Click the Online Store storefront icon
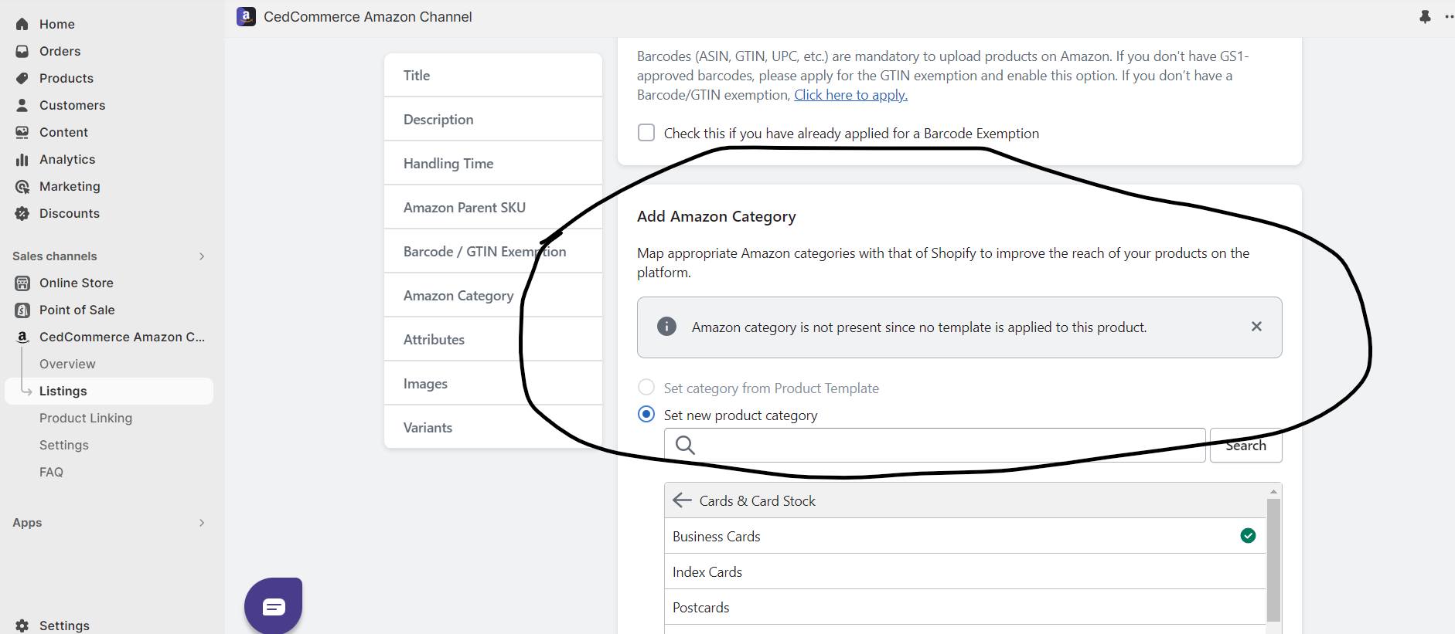This screenshot has height=634, width=1455. point(22,283)
